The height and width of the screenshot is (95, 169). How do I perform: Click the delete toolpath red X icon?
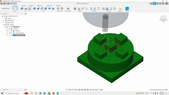coord(79,8)
